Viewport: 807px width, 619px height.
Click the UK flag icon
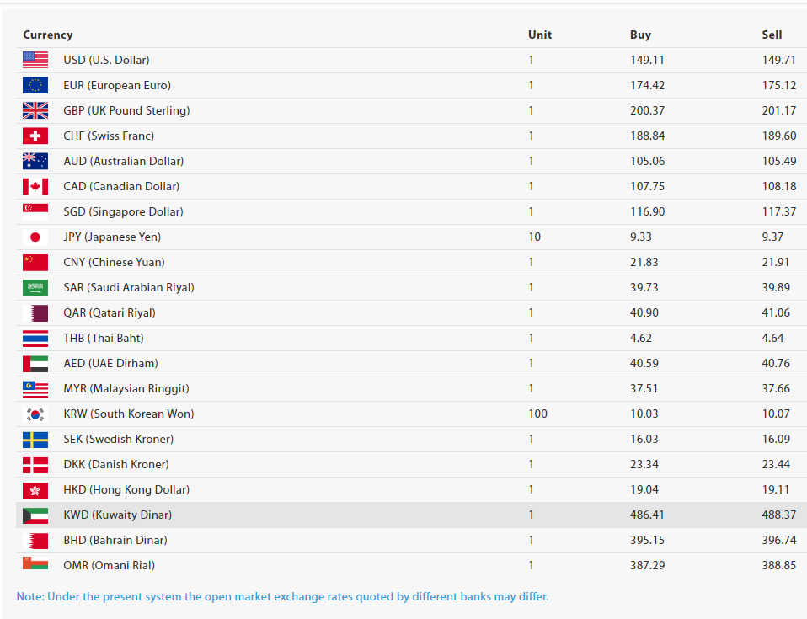click(x=35, y=110)
